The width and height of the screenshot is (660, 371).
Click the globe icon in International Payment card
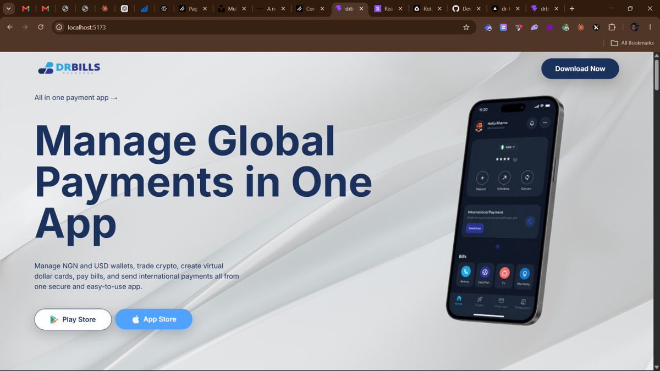tap(530, 222)
